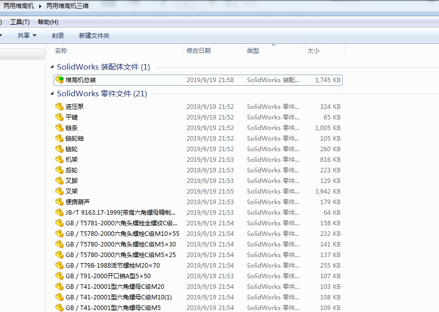Select the file name 后轮
The height and width of the screenshot is (312, 439).
[72, 170]
